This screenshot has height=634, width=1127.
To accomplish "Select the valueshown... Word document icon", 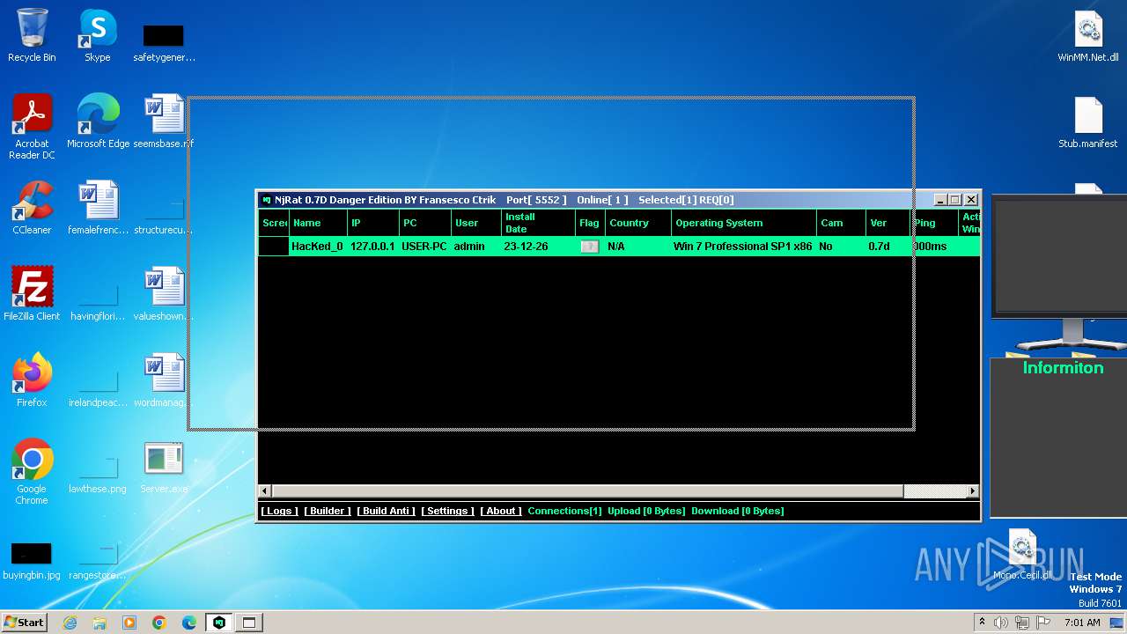I will pyautogui.click(x=164, y=294).
